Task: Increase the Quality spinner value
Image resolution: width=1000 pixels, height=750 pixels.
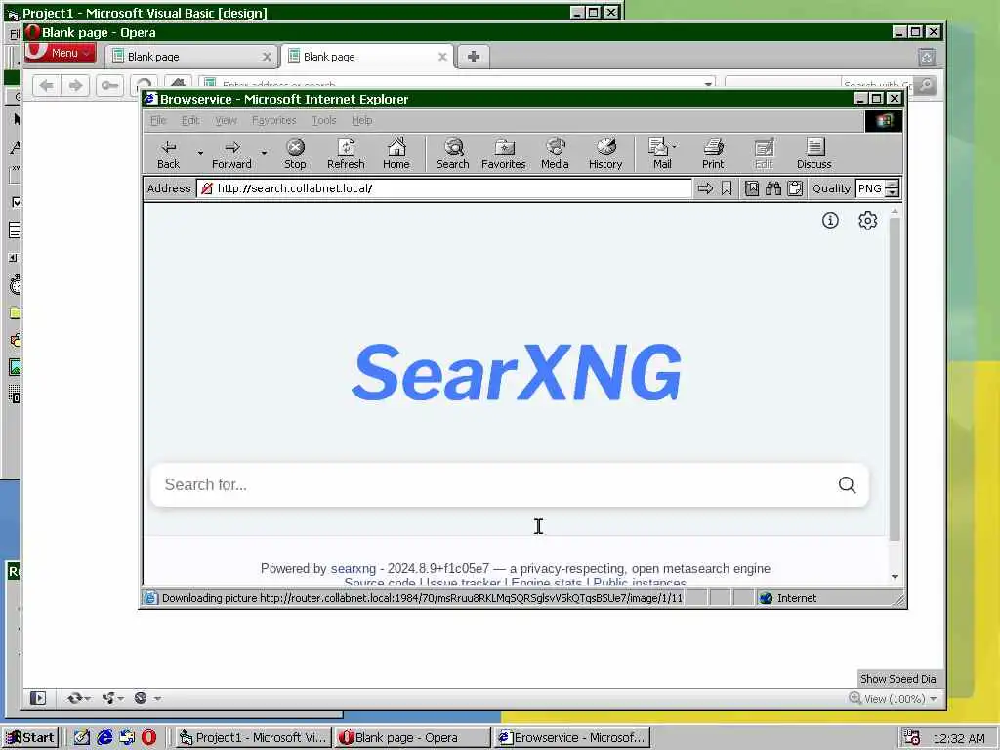Action: 893,185
